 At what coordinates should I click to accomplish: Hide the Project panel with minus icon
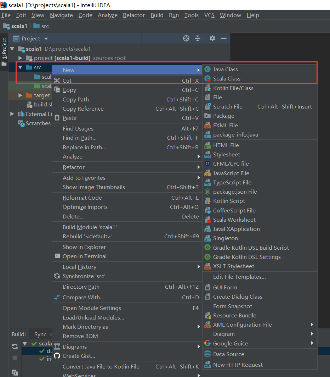[224, 38]
